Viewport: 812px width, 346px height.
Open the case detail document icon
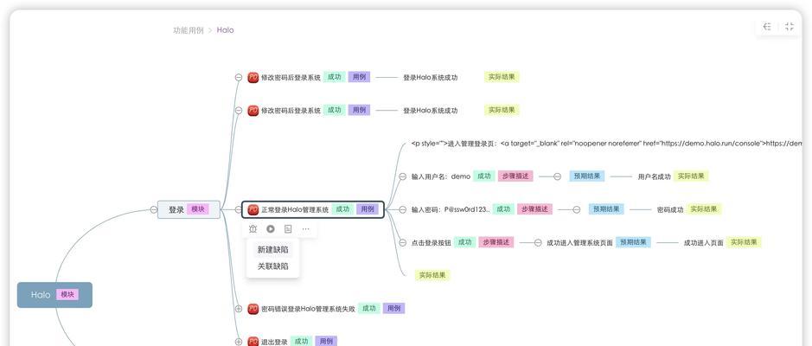click(x=288, y=228)
